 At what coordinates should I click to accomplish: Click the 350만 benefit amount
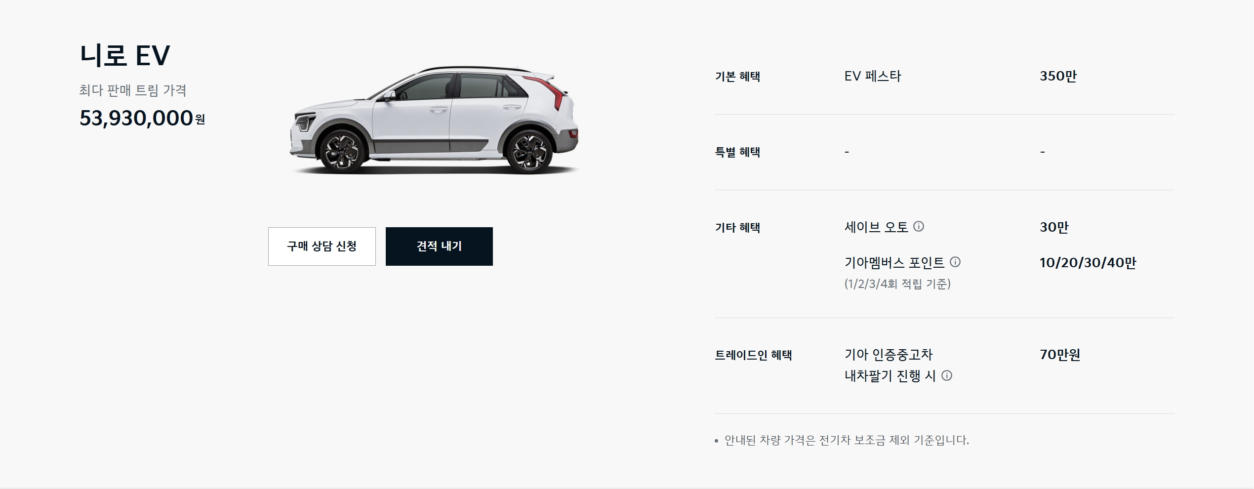click(1058, 76)
